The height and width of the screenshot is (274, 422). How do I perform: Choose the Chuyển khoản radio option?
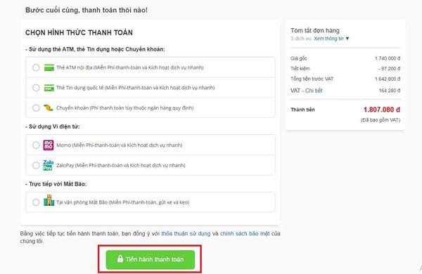(36, 107)
